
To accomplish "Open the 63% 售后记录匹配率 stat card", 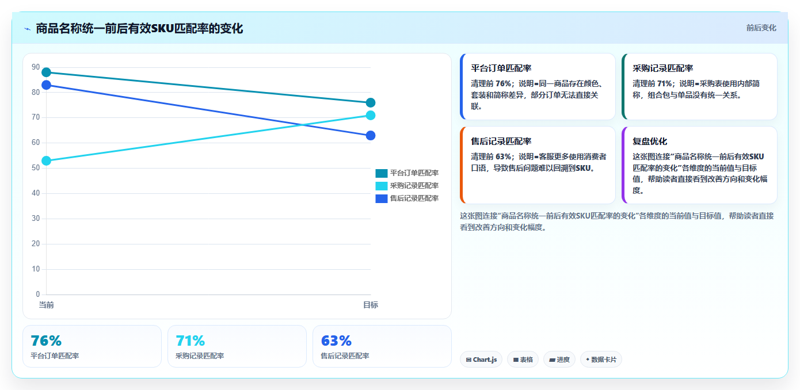I will coord(382,346).
